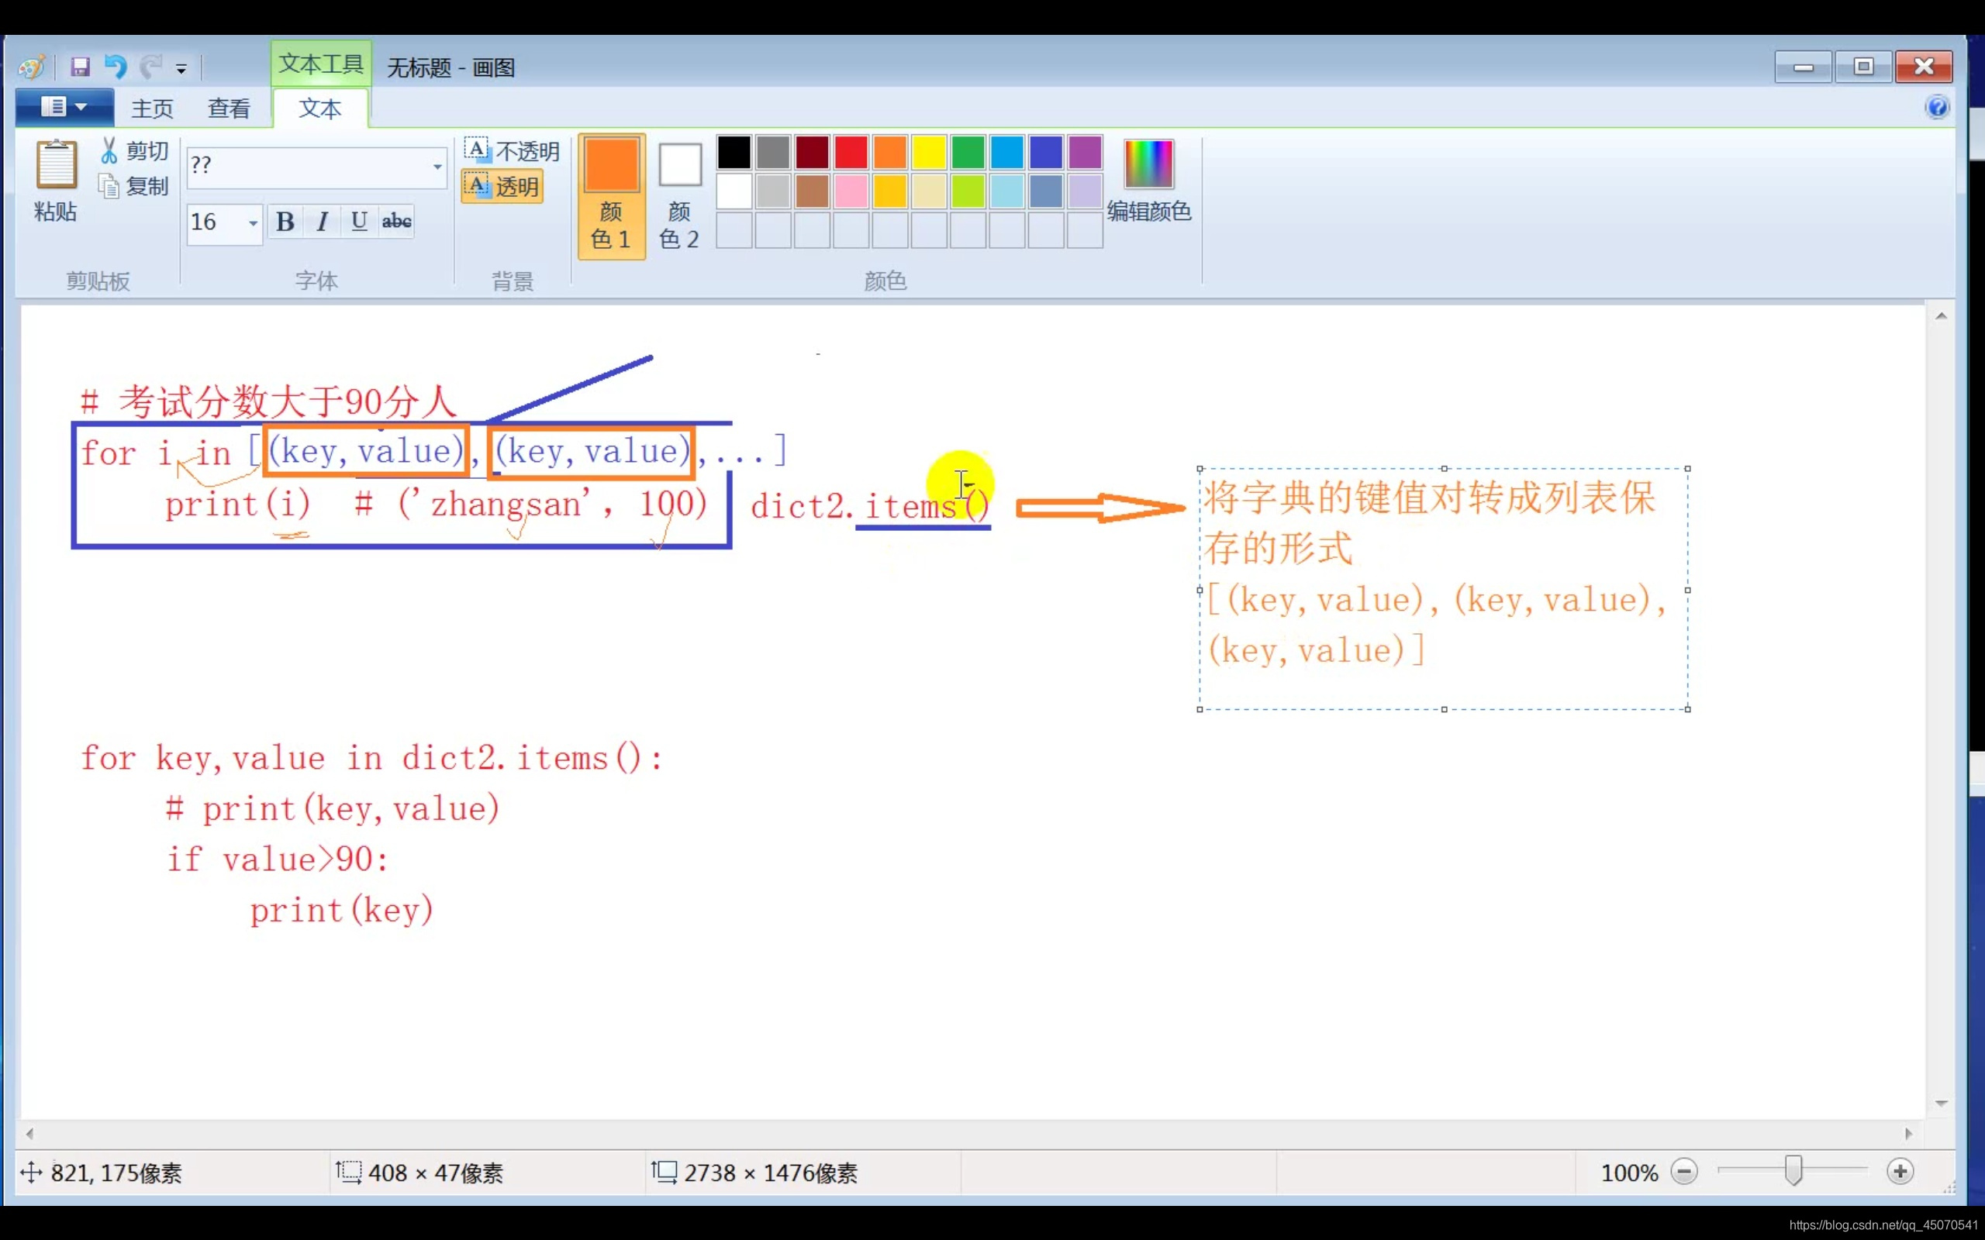Viewport: 1985px width, 1240px height.
Task: Click the Zoom in plus icon
Action: 1900,1171
